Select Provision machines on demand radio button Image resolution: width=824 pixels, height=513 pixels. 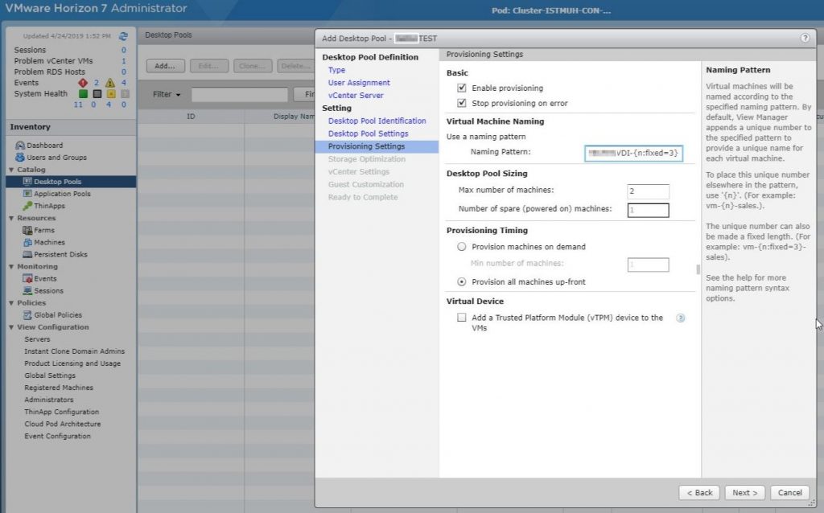tap(461, 247)
